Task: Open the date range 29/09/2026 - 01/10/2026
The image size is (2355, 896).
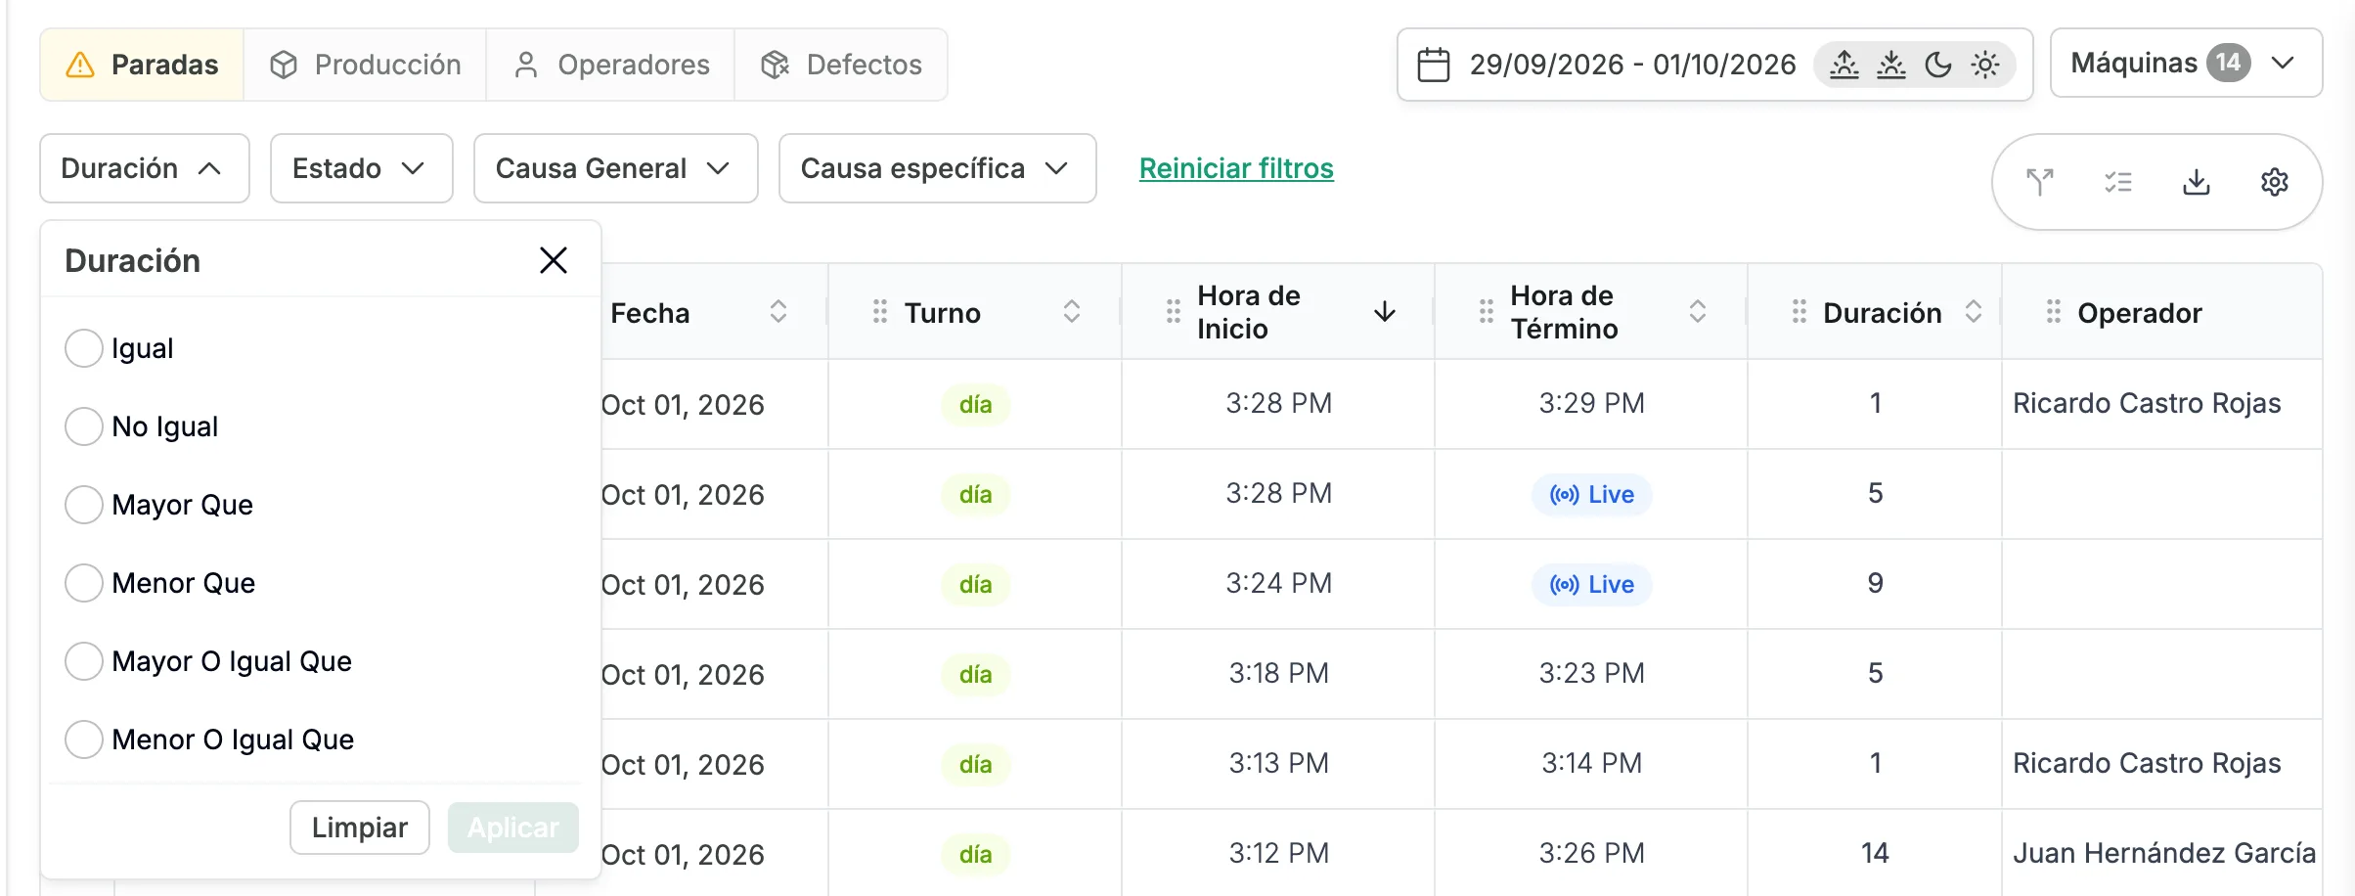Action: pyautogui.click(x=1632, y=65)
